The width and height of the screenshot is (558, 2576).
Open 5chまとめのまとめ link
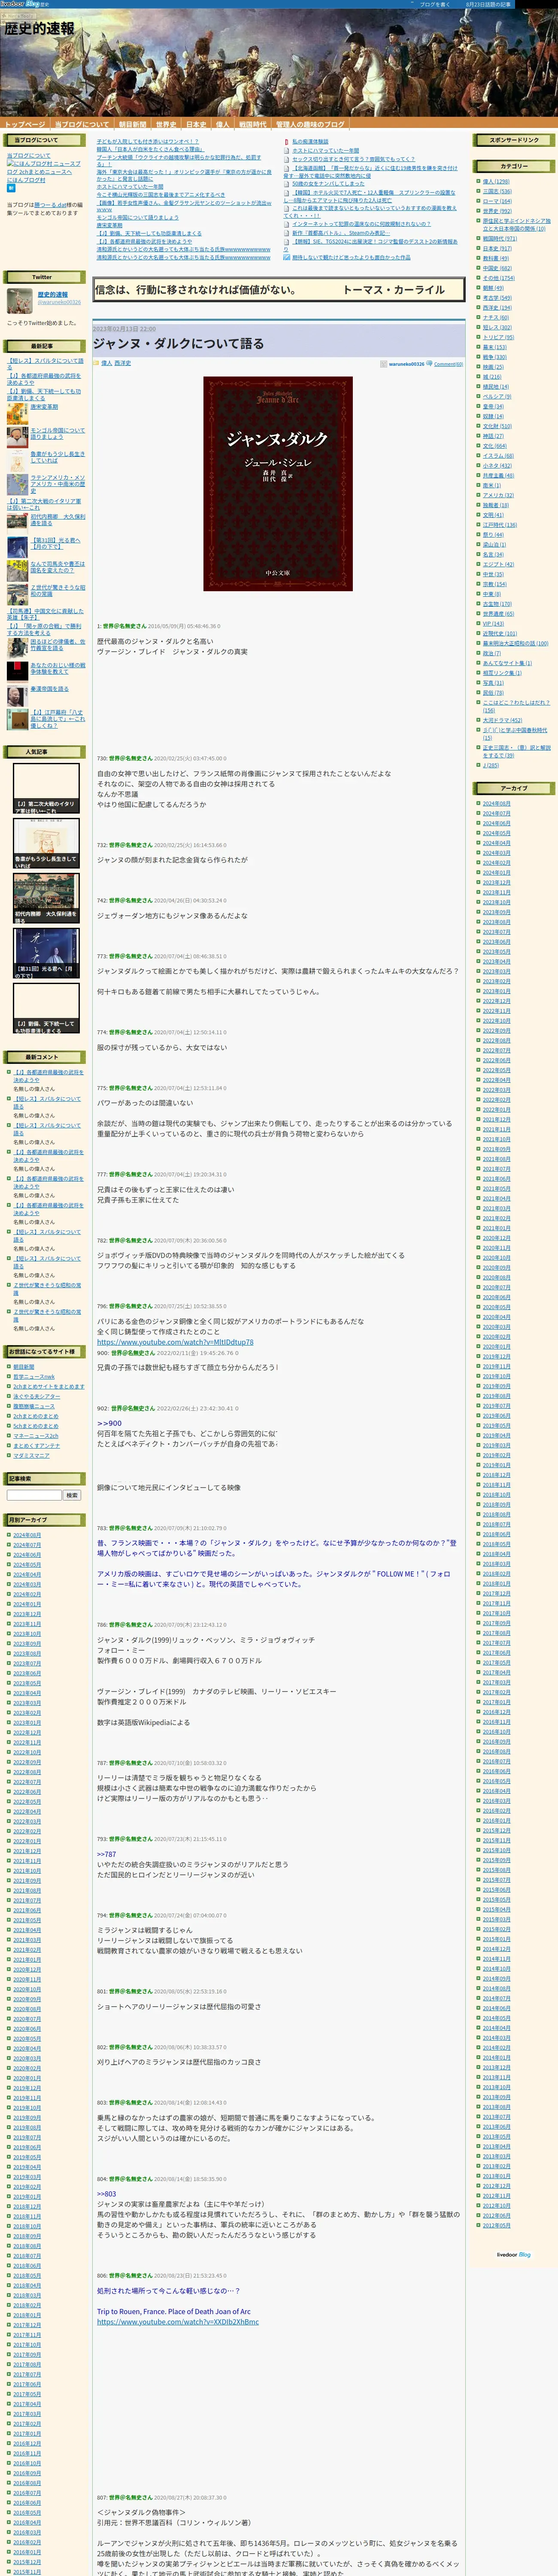pyautogui.click(x=35, y=1426)
